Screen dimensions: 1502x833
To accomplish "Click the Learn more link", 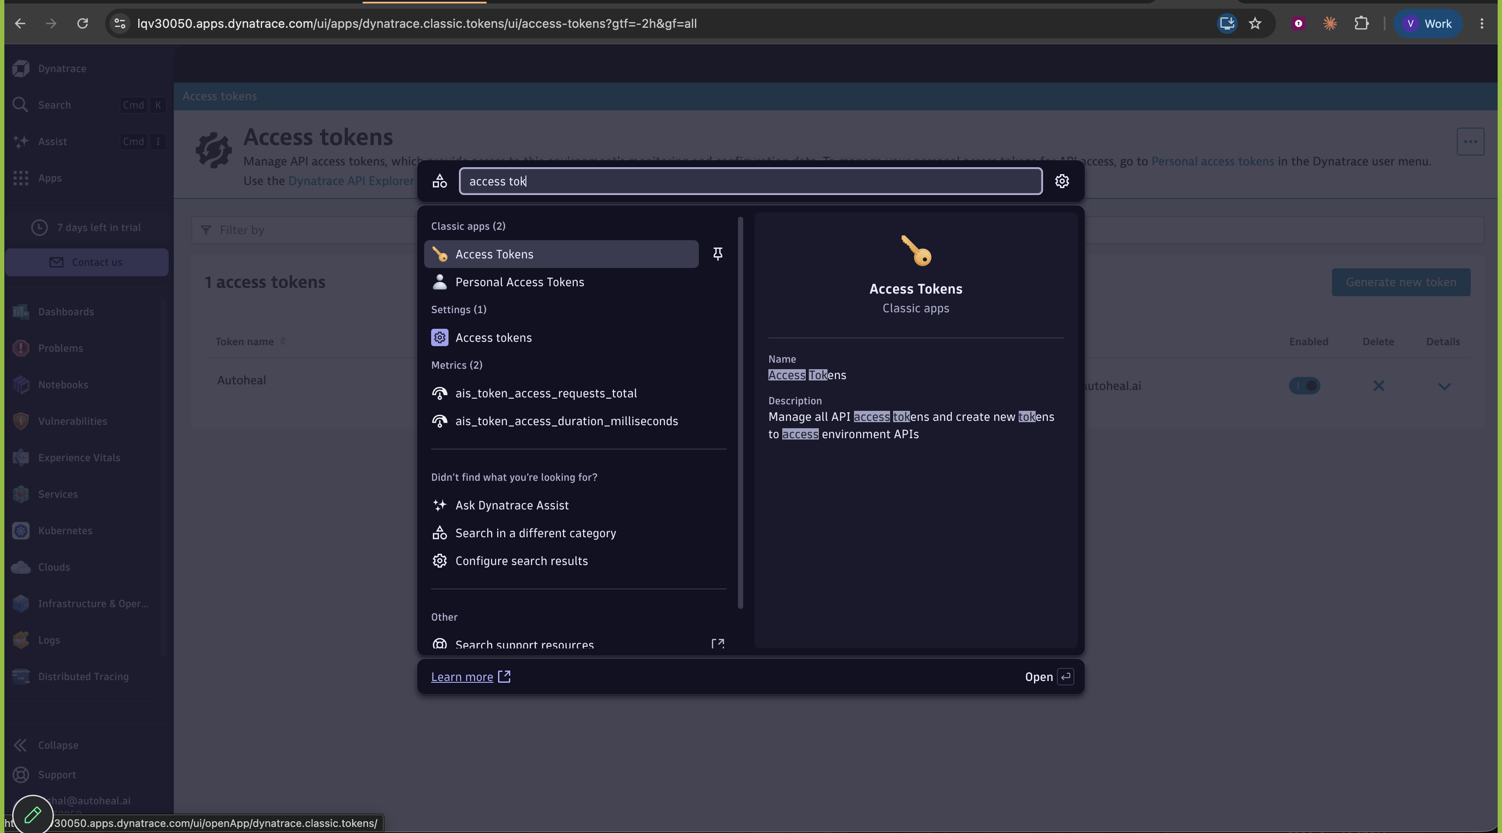I will point(471,677).
